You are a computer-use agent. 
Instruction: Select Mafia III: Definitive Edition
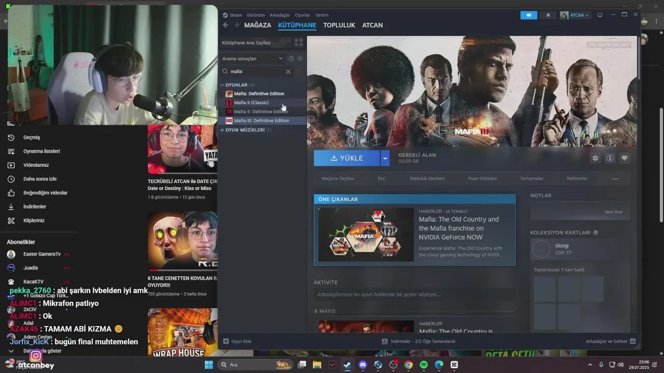pyautogui.click(x=261, y=121)
